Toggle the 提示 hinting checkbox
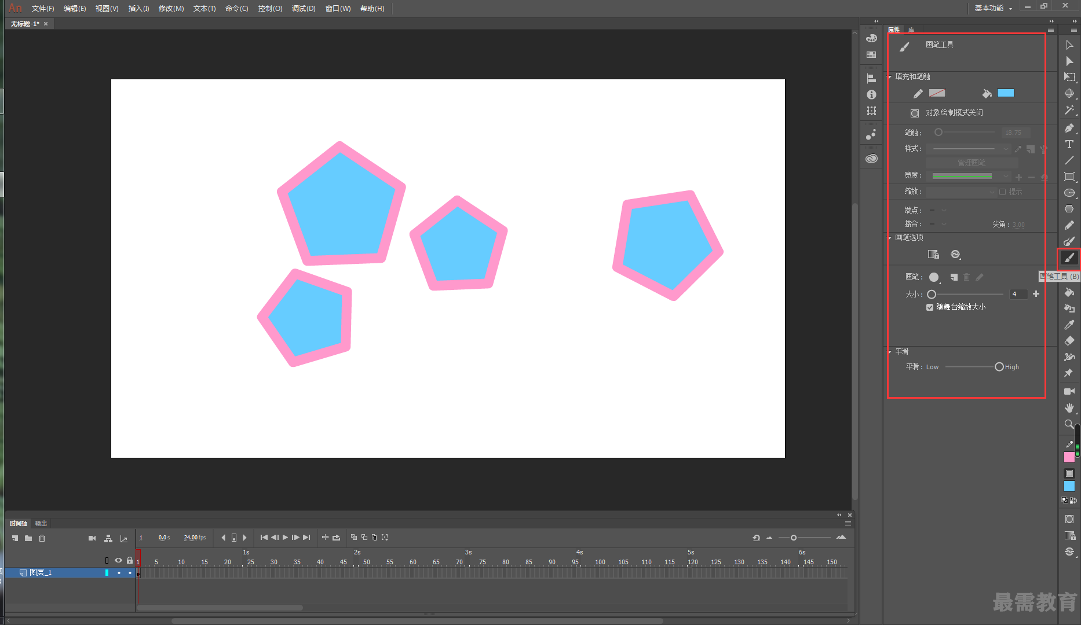This screenshot has height=625, width=1081. point(1002,192)
